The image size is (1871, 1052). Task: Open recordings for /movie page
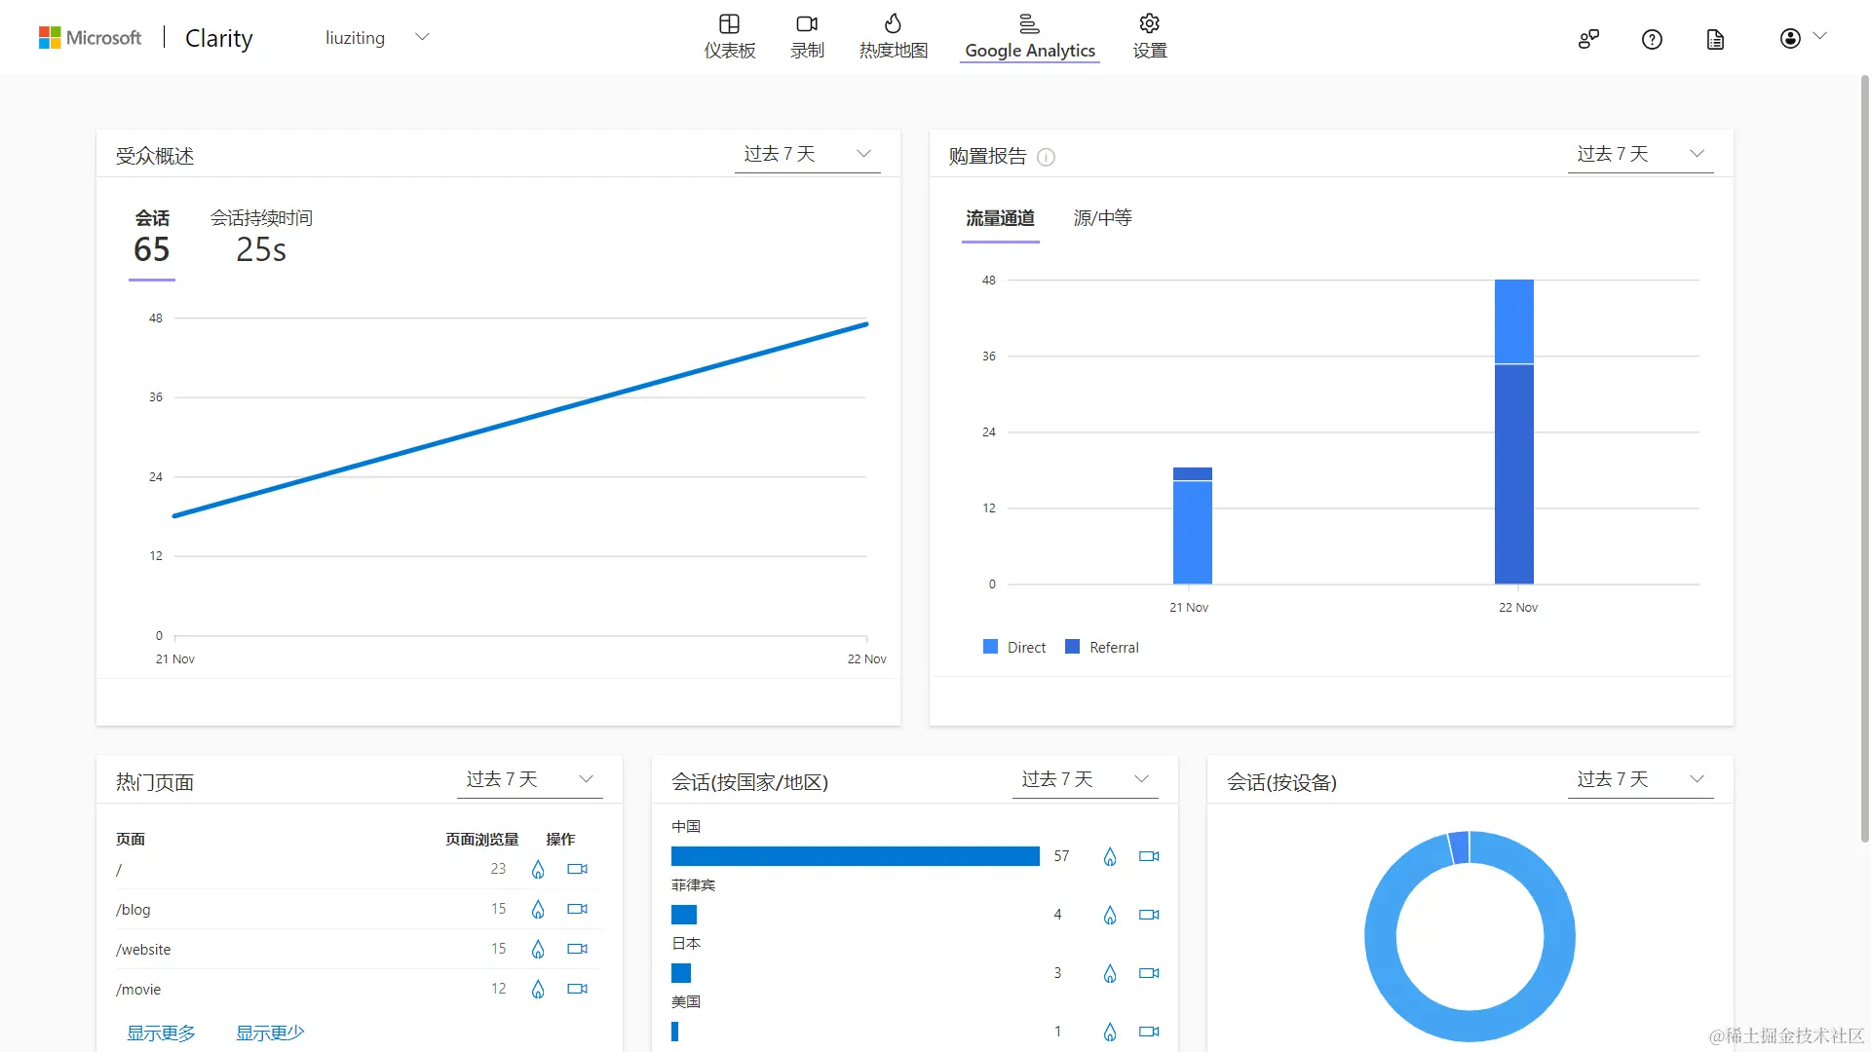(578, 989)
